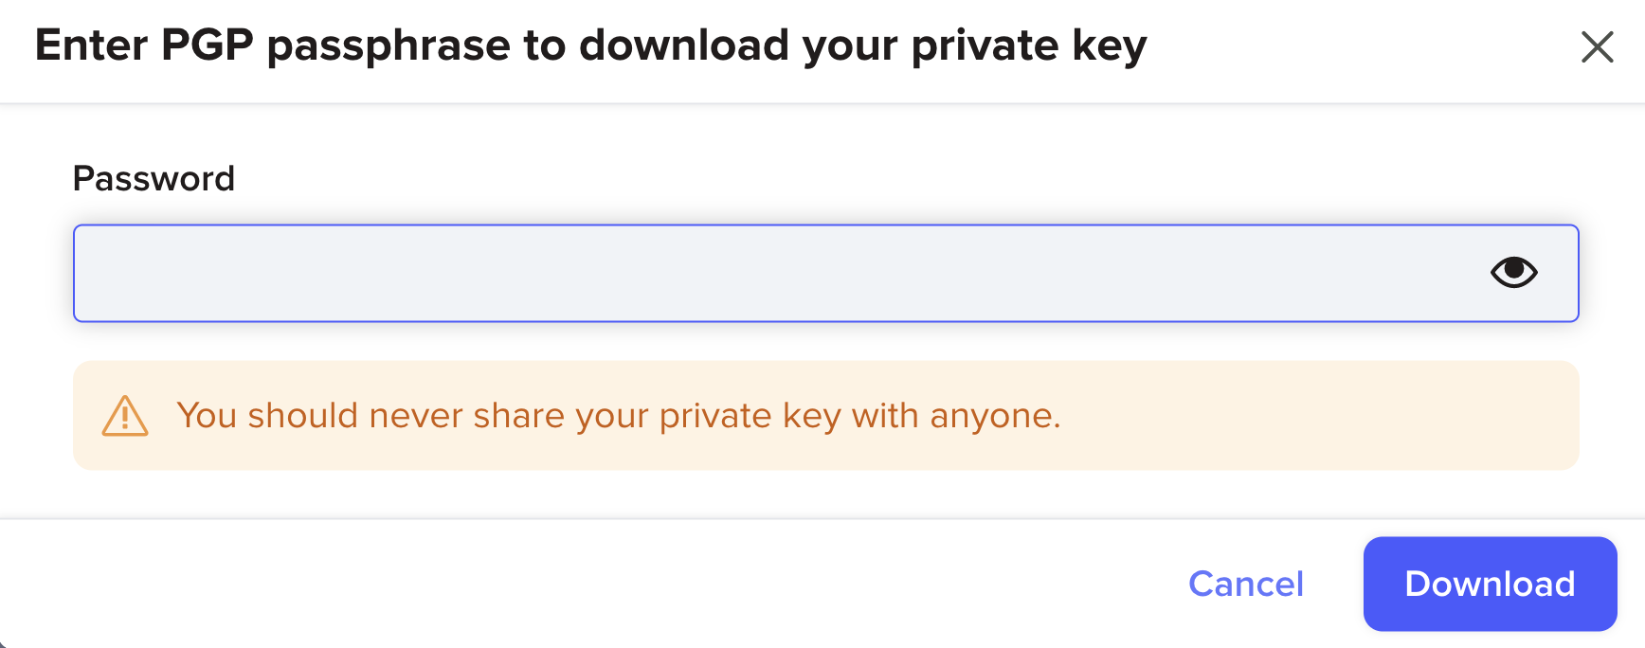The width and height of the screenshot is (1645, 648).
Task: Dismiss the dialog with the X icon
Action: (1597, 46)
